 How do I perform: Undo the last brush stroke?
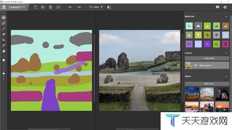pyautogui.click(x=70, y=7)
